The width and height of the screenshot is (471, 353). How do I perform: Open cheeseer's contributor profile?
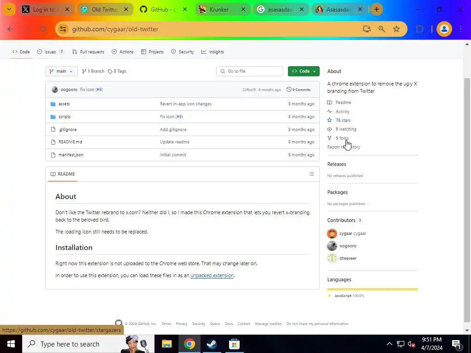pyautogui.click(x=348, y=258)
